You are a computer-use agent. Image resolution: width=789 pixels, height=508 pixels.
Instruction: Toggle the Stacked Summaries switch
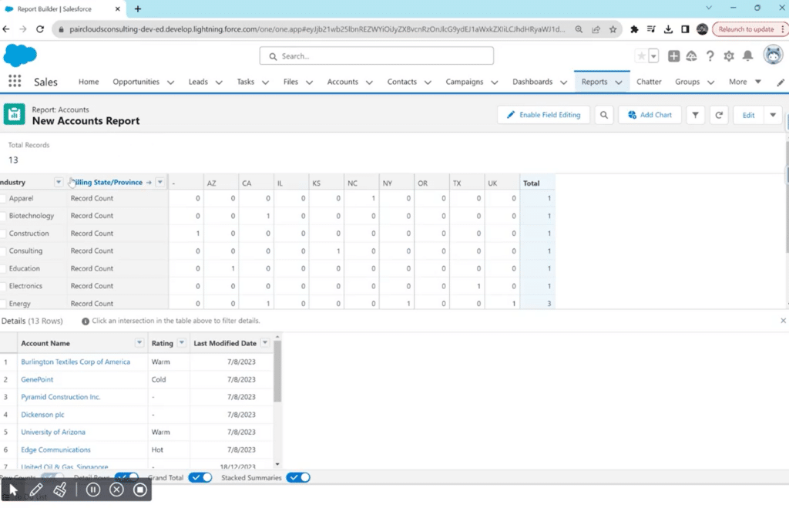coord(298,477)
